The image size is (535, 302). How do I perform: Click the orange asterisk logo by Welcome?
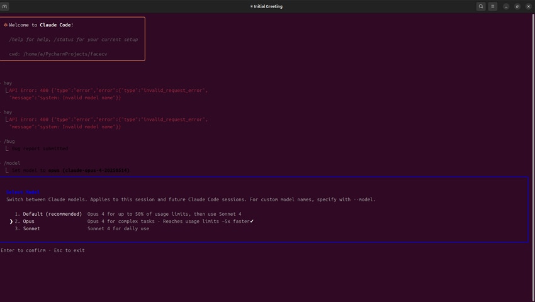6,25
